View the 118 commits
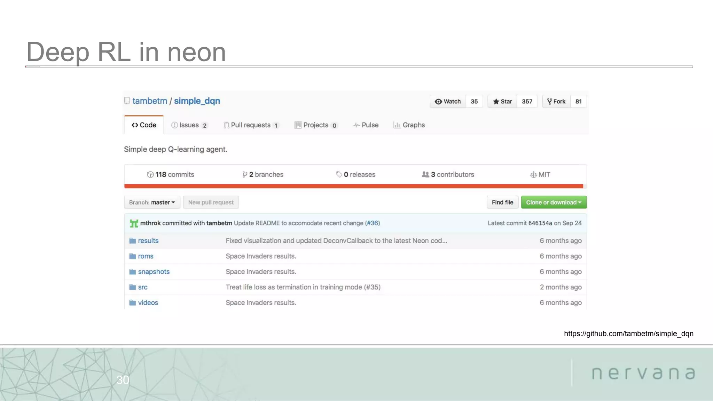 (x=171, y=174)
